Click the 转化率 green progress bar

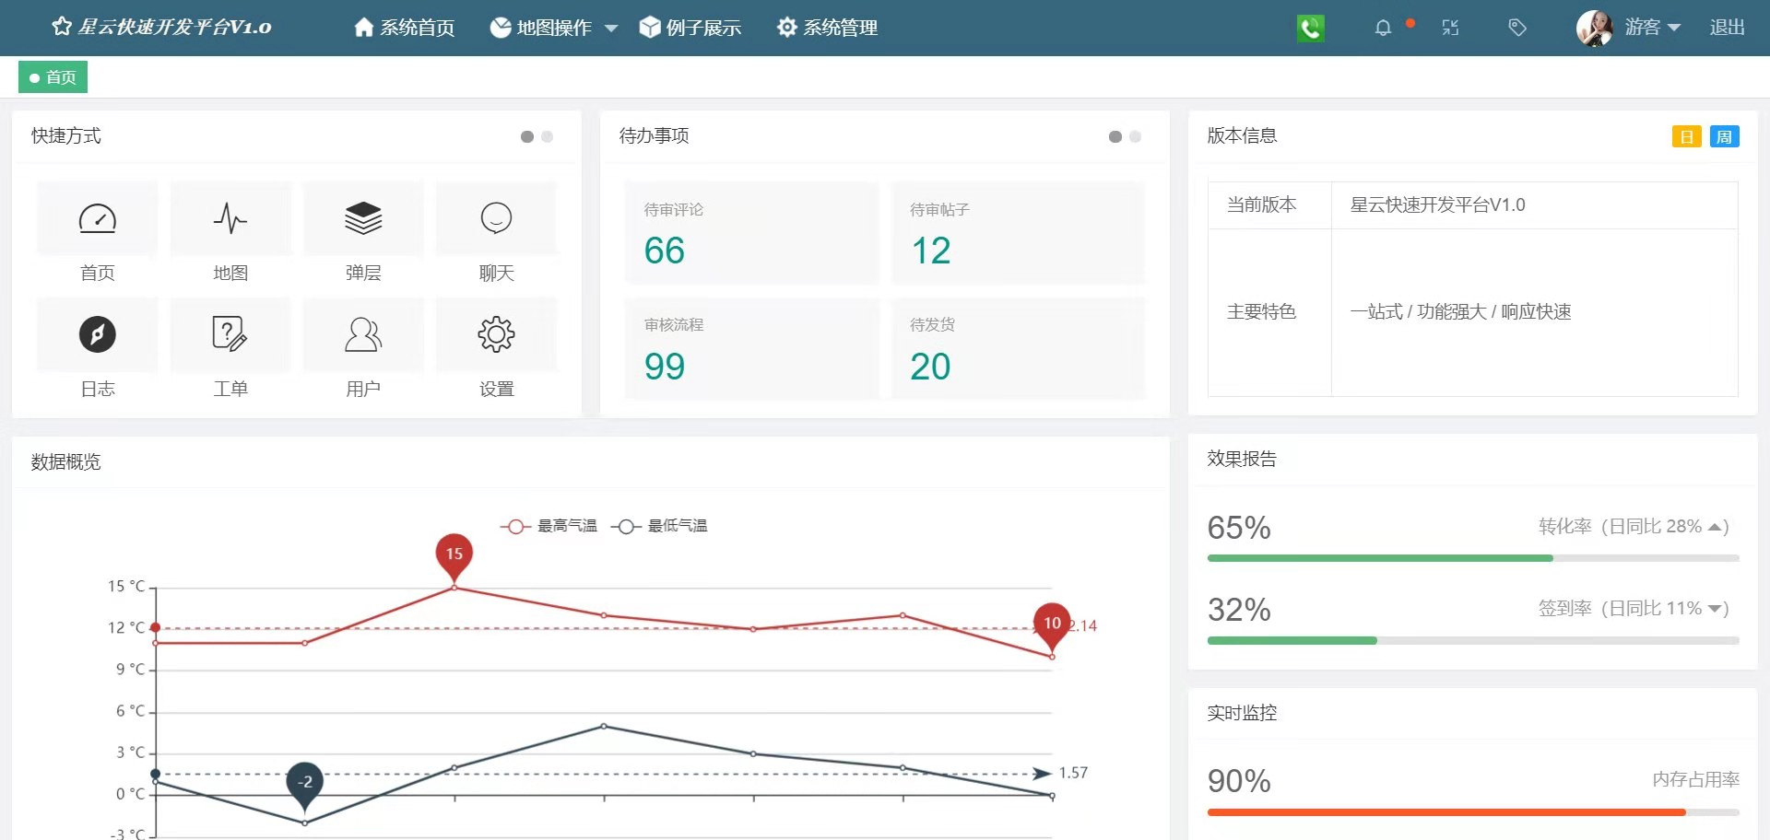tap(1378, 557)
